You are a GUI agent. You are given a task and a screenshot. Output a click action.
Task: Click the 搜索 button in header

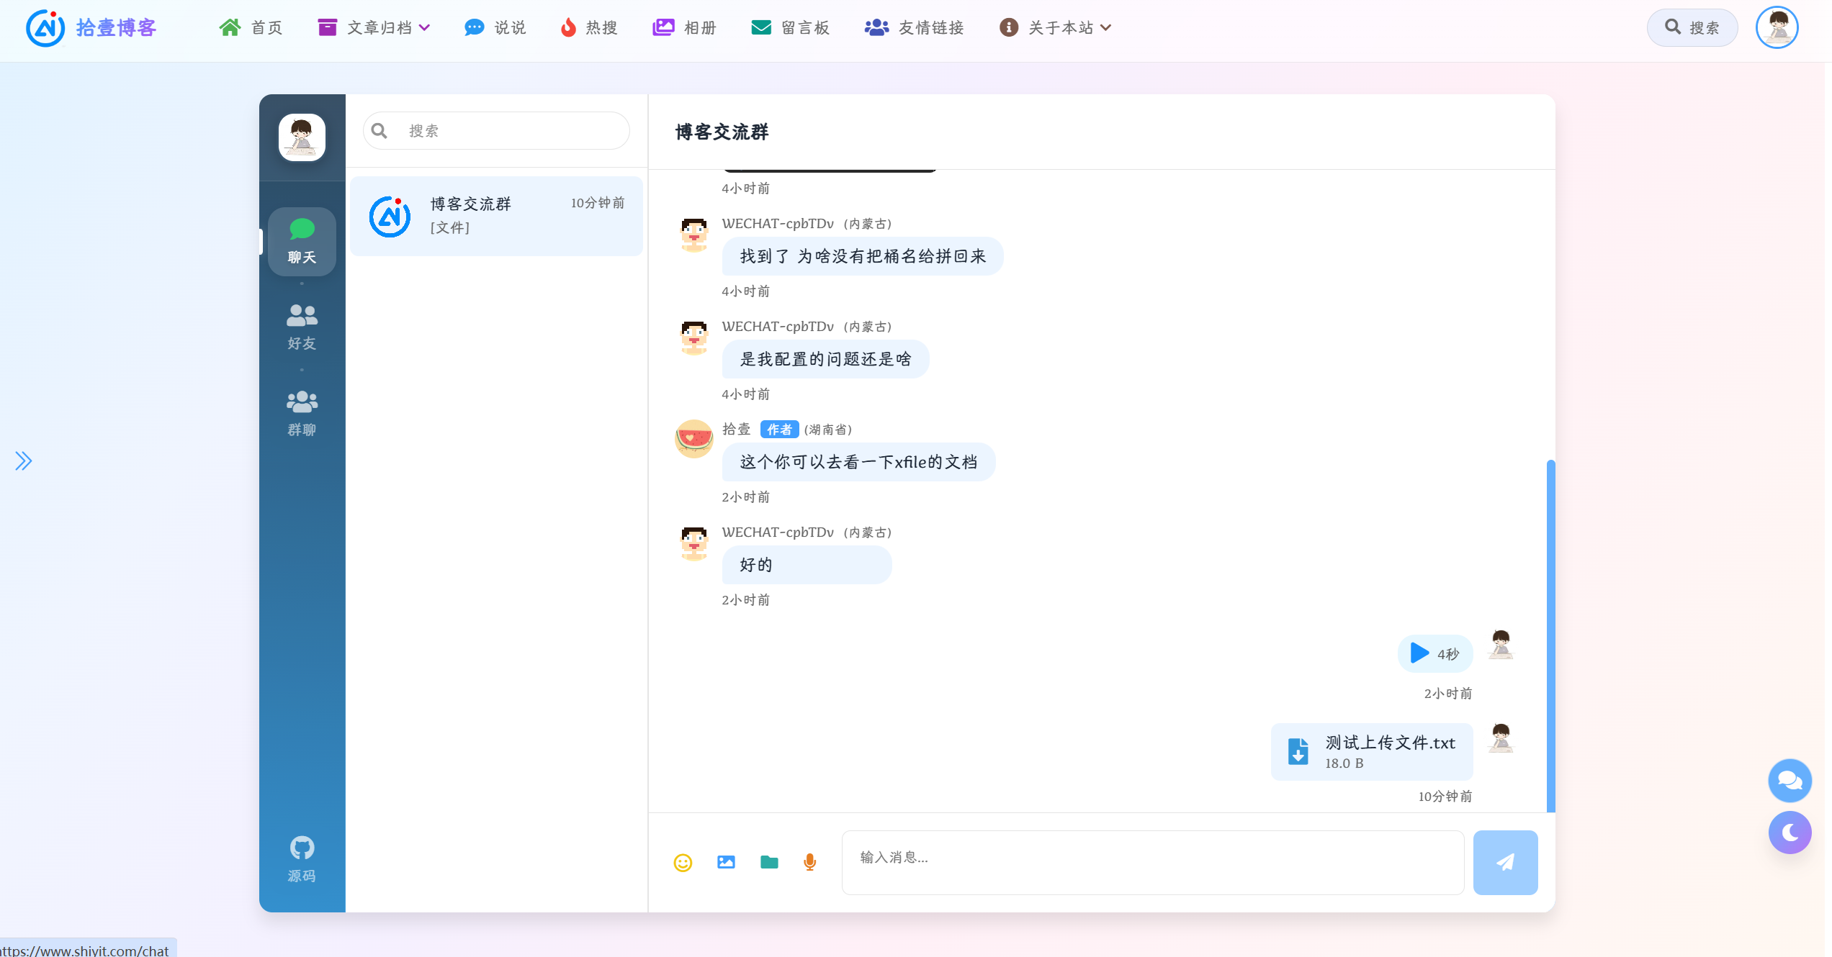pos(1692,28)
